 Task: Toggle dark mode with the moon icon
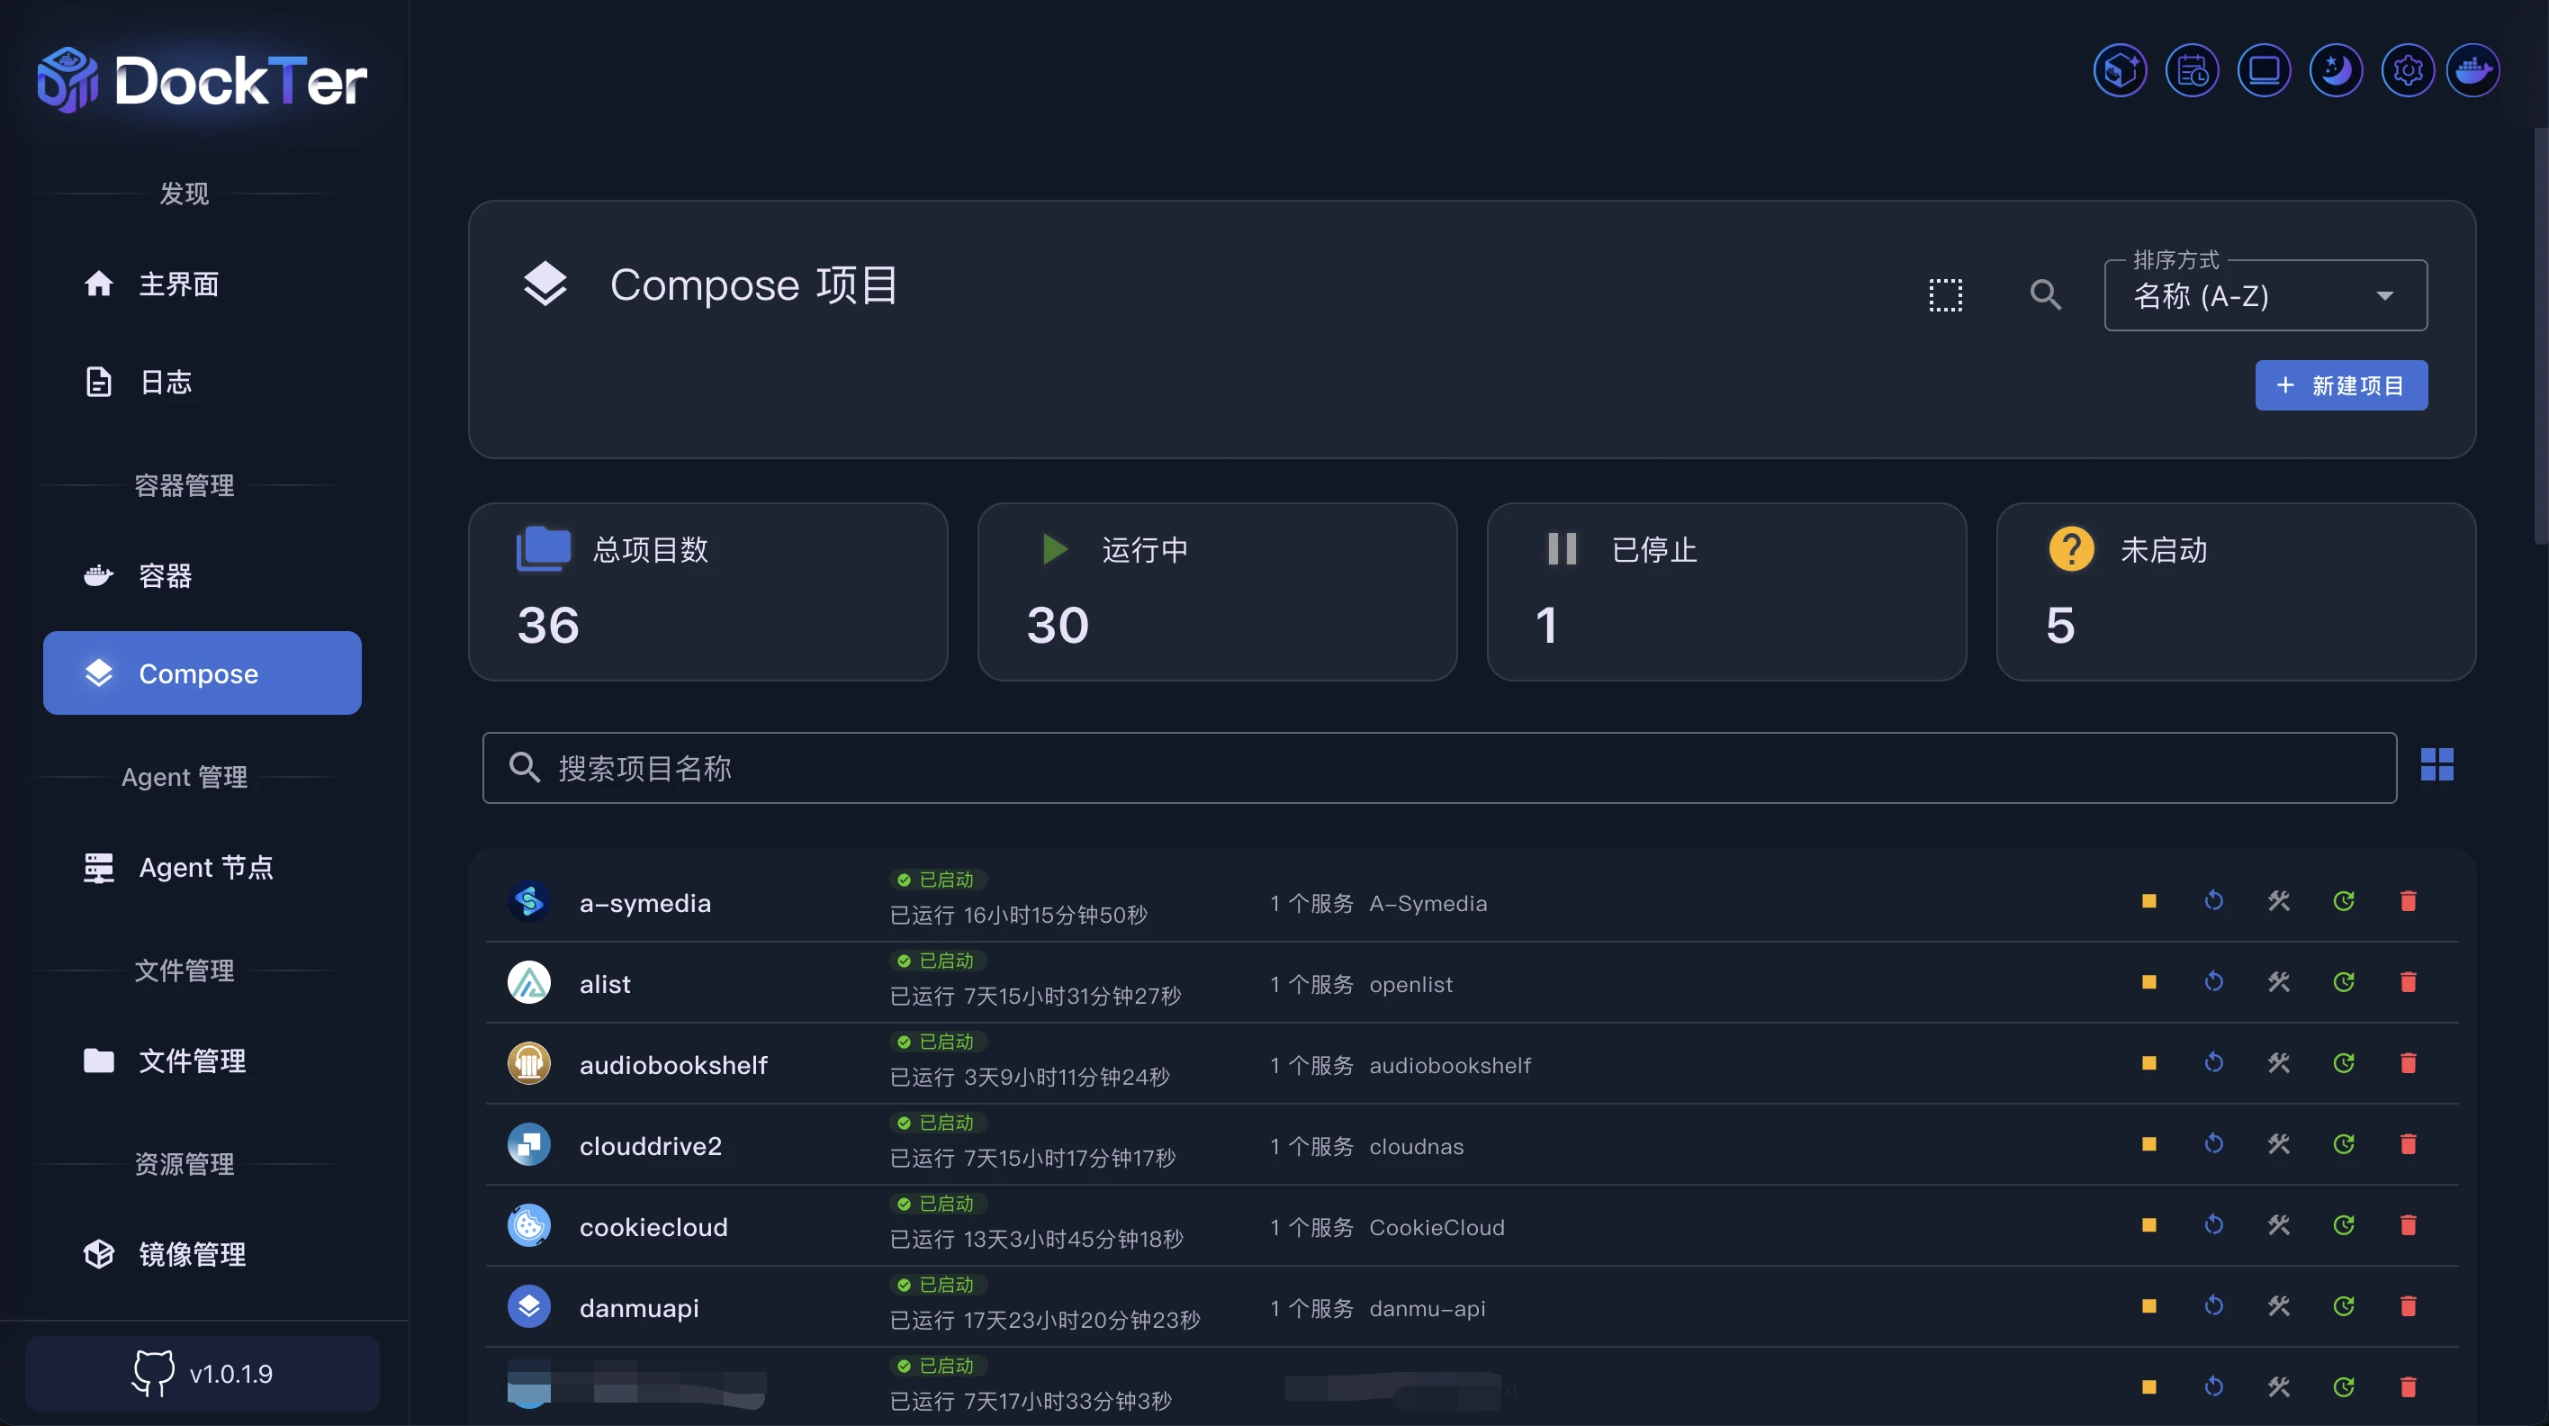(x=2336, y=70)
